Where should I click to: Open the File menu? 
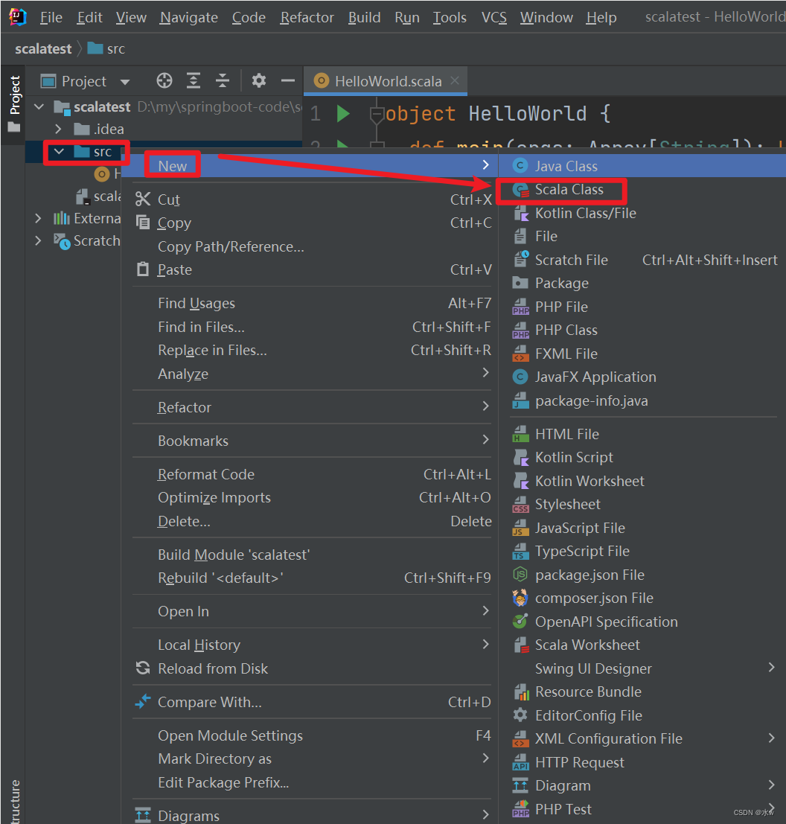pyautogui.click(x=51, y=17)
